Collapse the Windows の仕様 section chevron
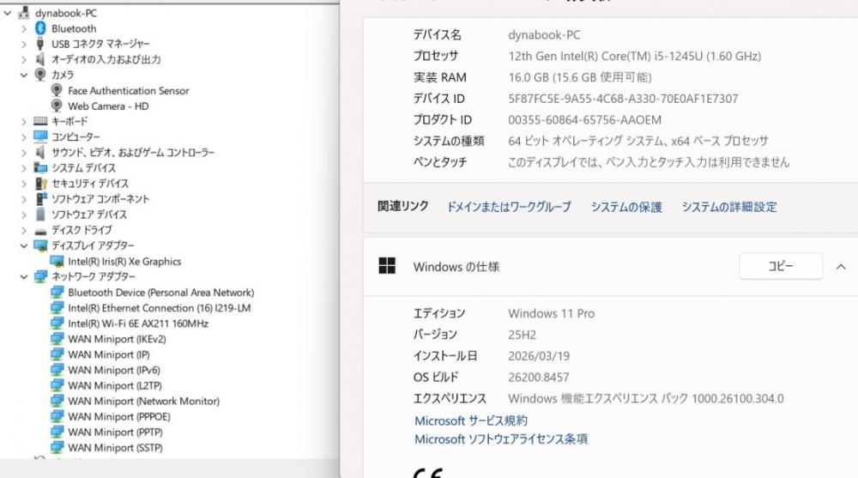Image resolution: width=858 pixels, height=478 pixels. (x=841, y=267)
